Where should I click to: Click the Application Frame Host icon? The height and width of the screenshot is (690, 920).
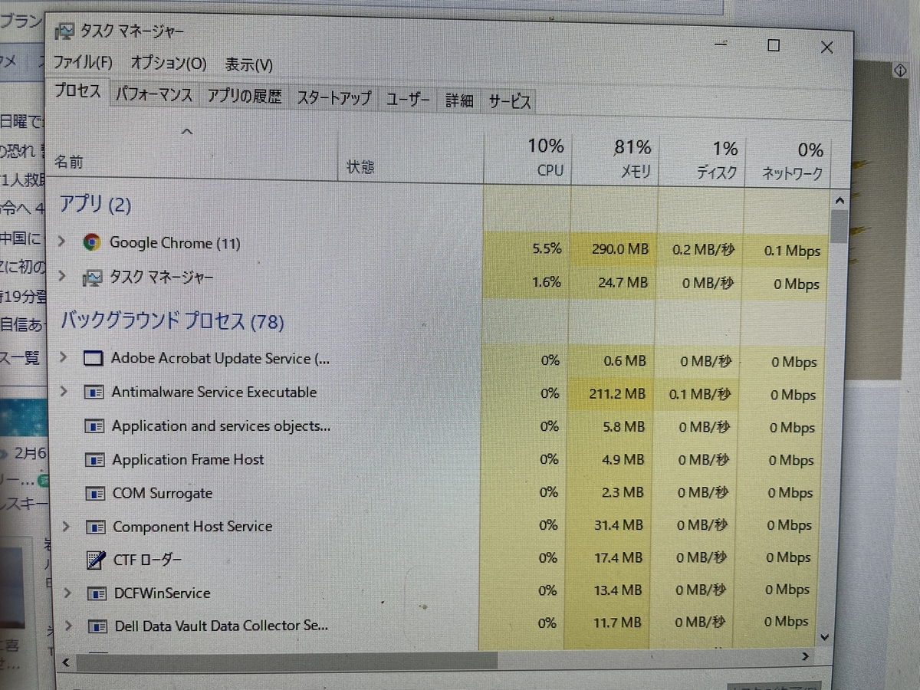pos(94,460)
